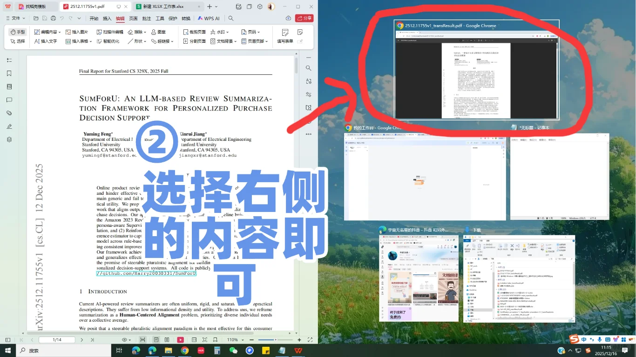Toggle two-page side-by-side view mode
Image resolution: width=636 pixels, height=357 pixels.
click(167, 339)
